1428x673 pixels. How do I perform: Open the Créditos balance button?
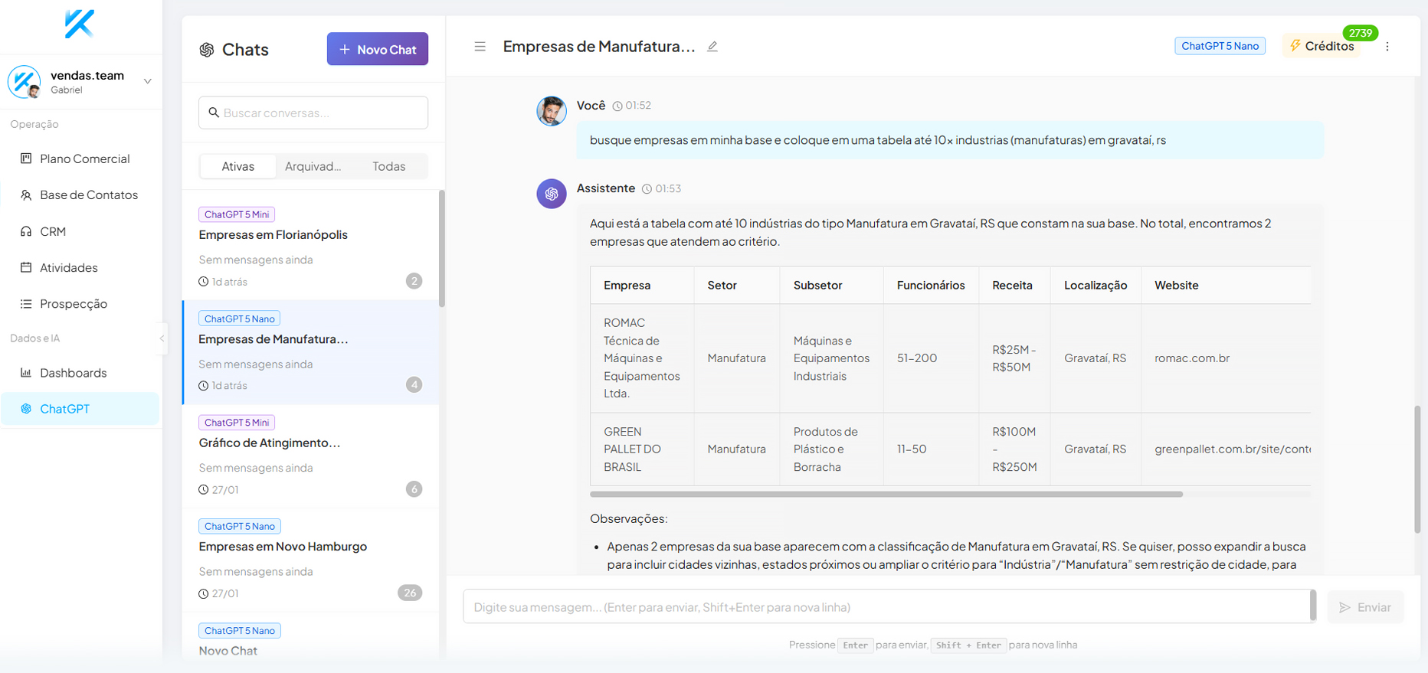click(x=1322, y=46)
